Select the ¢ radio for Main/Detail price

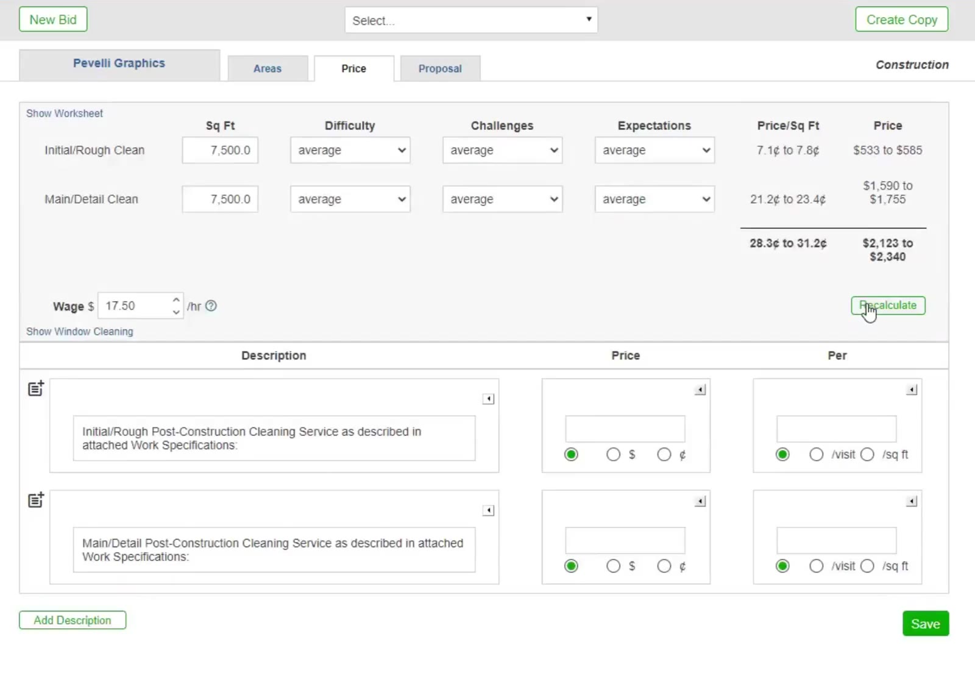pos(664,566)
